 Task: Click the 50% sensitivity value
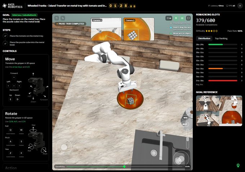[187, 167]
